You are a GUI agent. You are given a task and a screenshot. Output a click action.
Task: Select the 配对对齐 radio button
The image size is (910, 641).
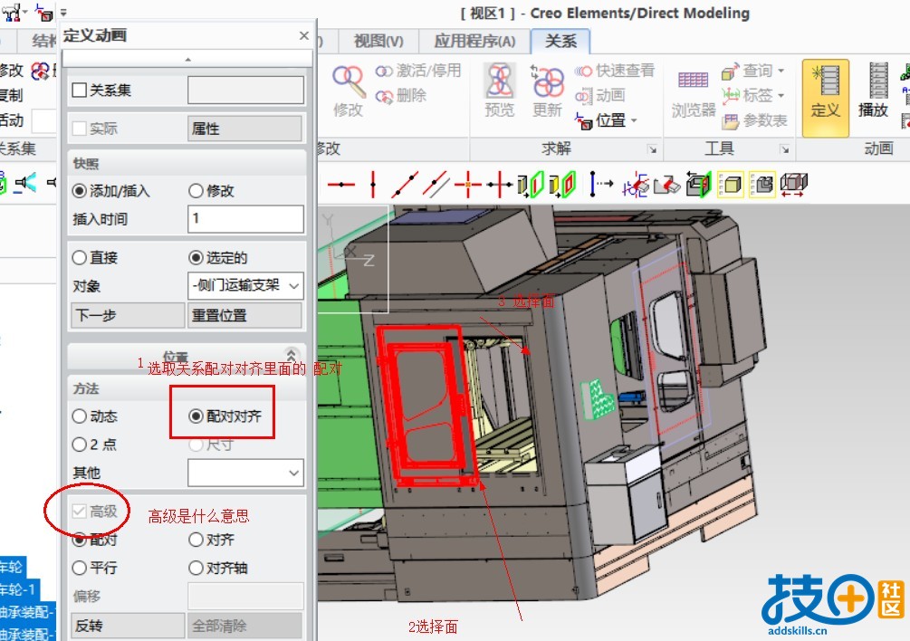(x=196, y=416)
